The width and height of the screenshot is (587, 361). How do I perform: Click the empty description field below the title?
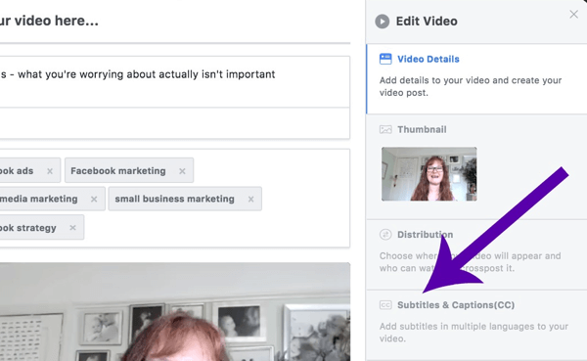point(175,123)
